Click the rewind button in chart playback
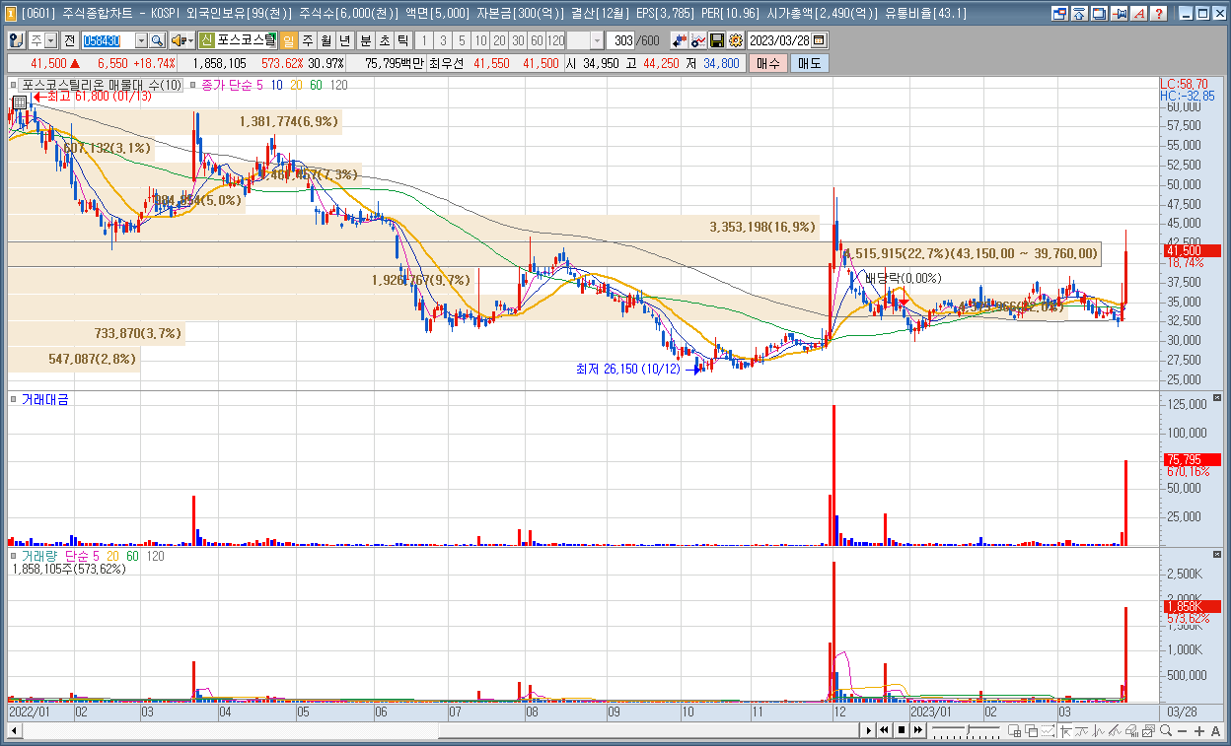This screenshot has width=1231, height=746. tap(884, 730)
